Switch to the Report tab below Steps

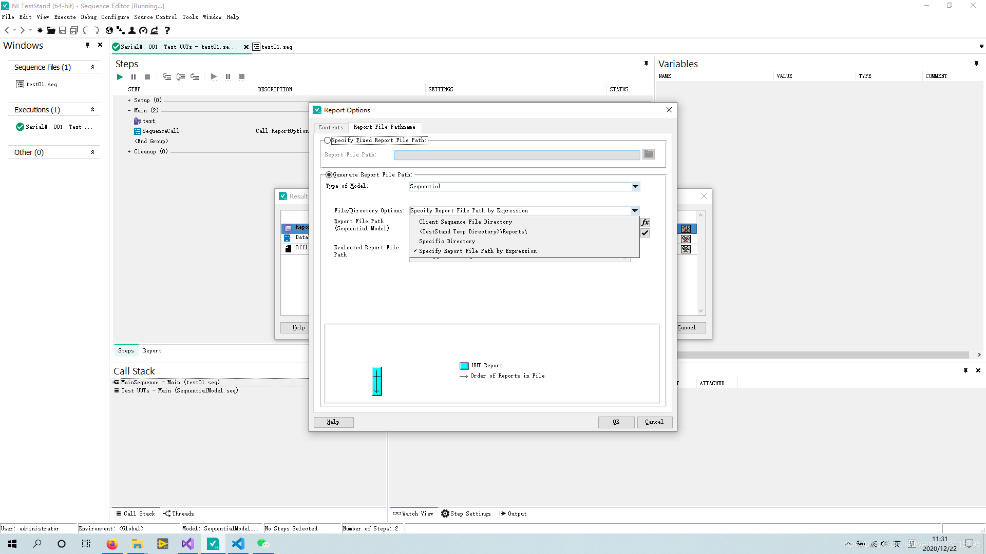pyautogui.click(x=152, y=351)
